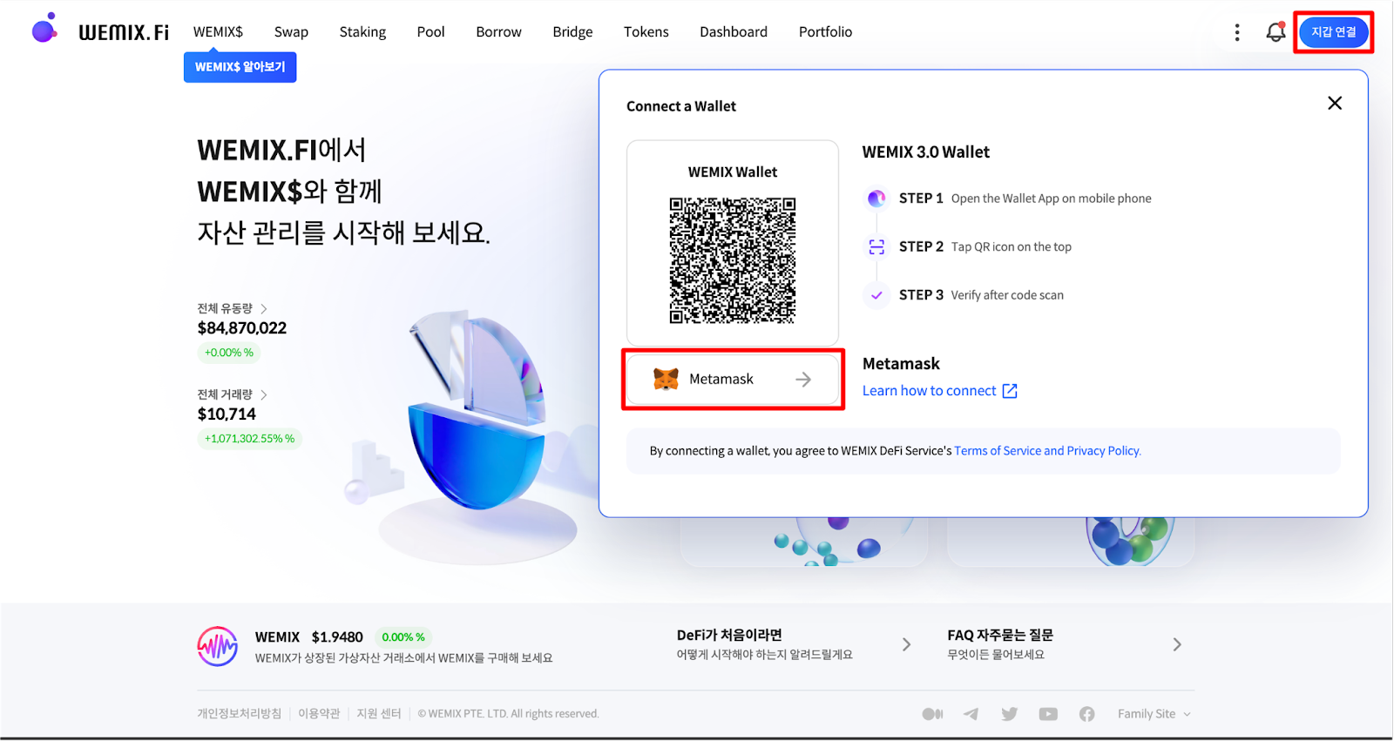1394x741 pixels.
Task: Open the Medium social icon
Action: pyautogui.click(x=932, y=714)
